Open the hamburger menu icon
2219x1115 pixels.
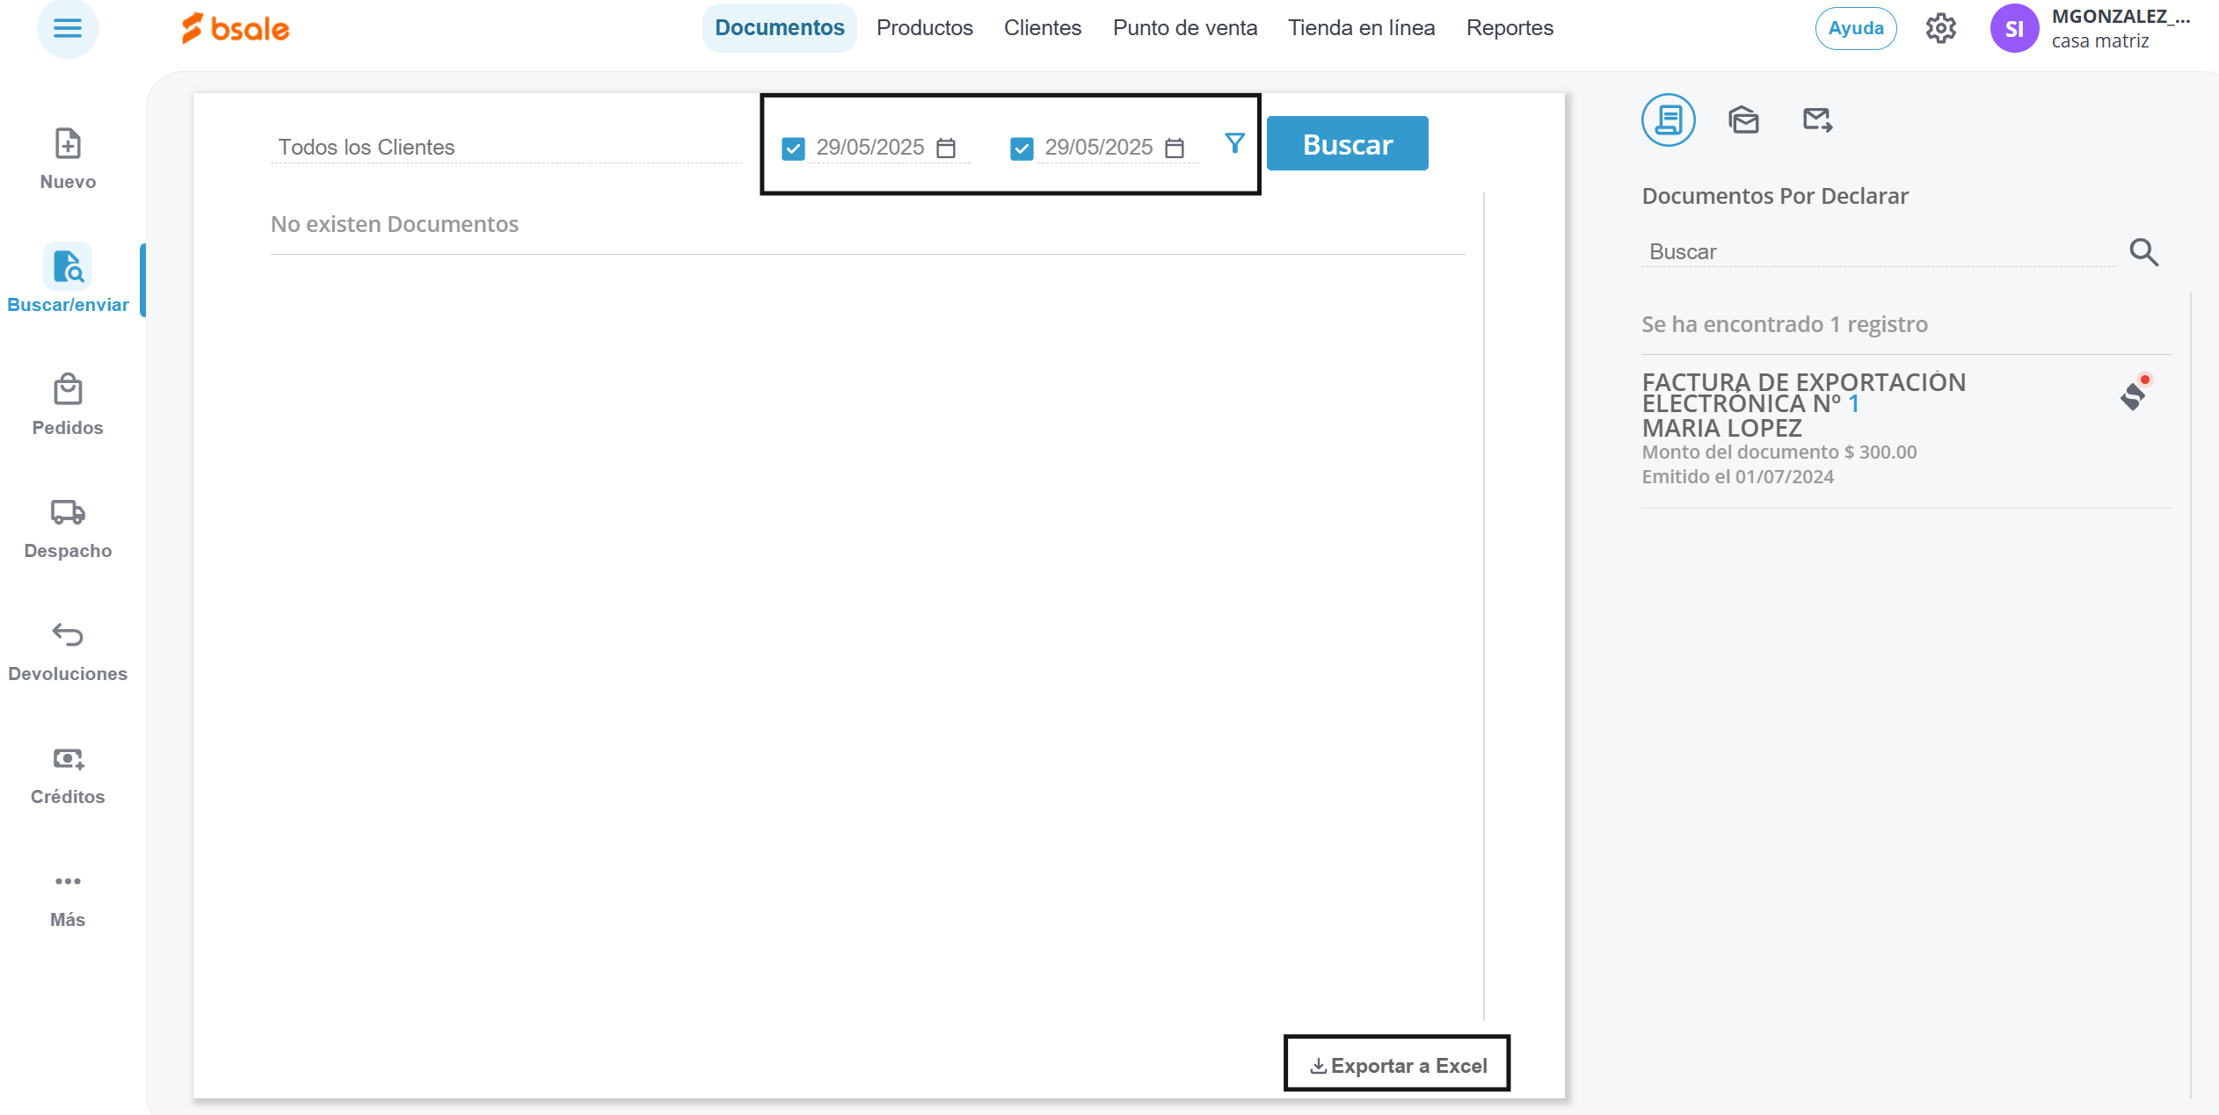[67, 28]
